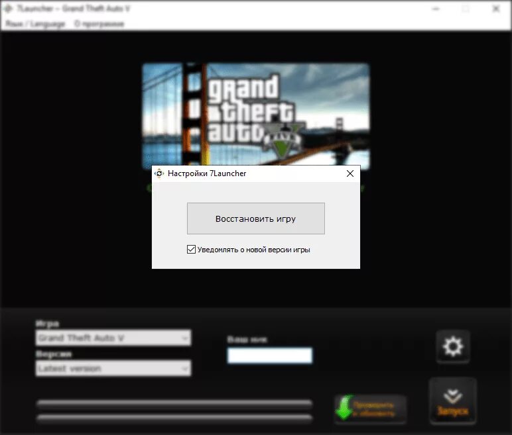
Task: Toggle Уведомлять о новой версии игры checkbox
Action: click(192, 250)
